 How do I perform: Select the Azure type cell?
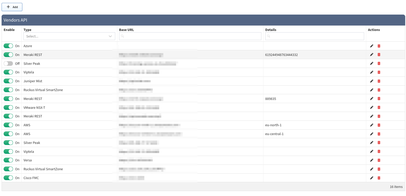28,46
